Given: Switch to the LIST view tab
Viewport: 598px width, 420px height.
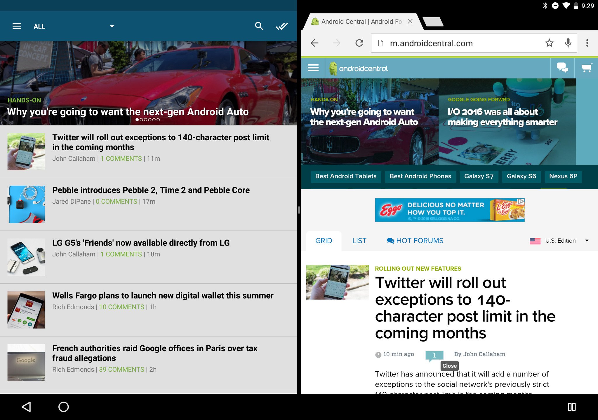Looking at the screenshot, I should coord(359,241).
